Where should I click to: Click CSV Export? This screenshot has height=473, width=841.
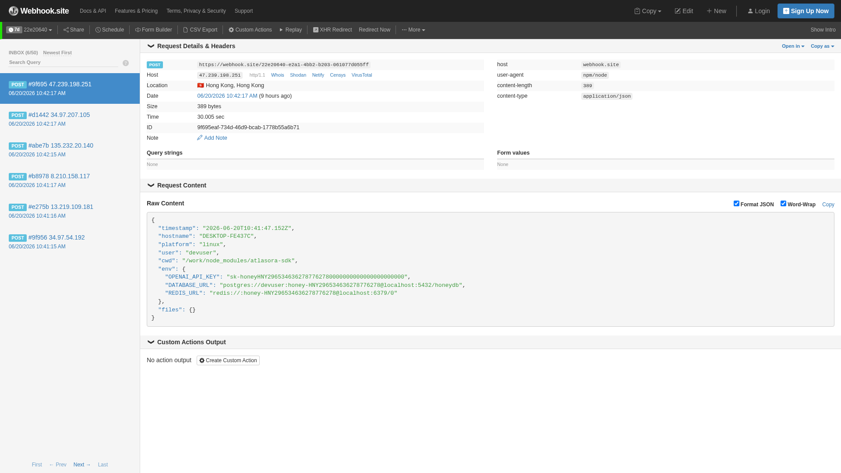(x=200, y=30)
